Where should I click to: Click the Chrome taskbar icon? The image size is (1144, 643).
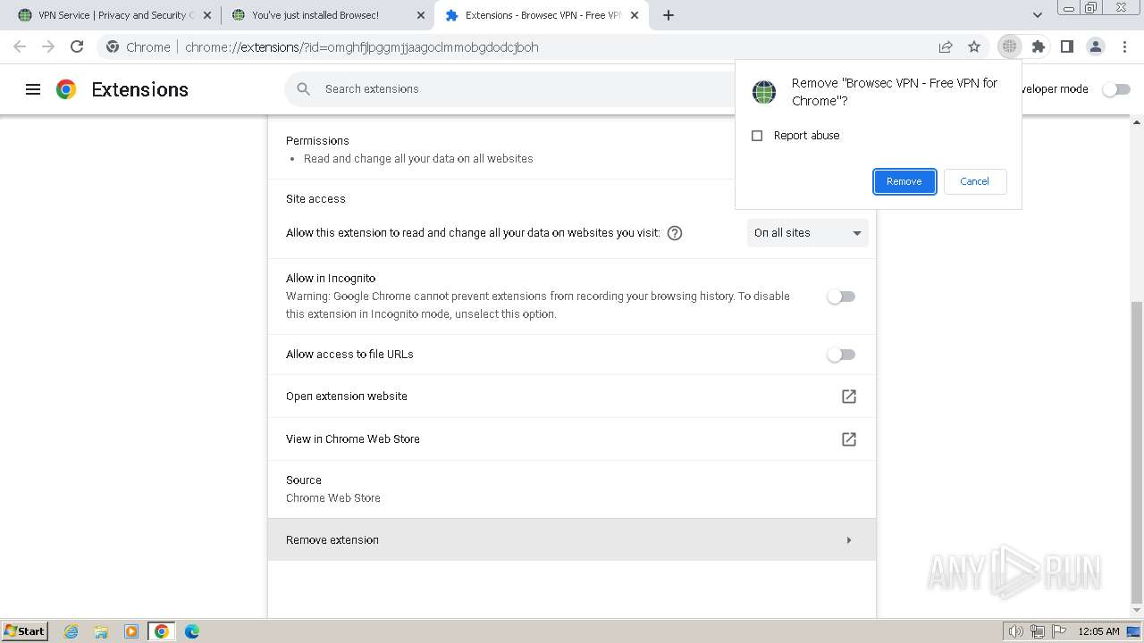162,631
